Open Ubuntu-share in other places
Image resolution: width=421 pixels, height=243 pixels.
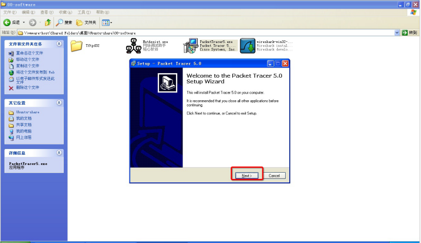tap(28, 112)
